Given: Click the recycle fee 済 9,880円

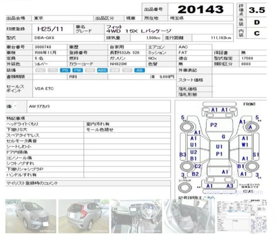Looking at the screenshot, I should (x=162, y=77).
